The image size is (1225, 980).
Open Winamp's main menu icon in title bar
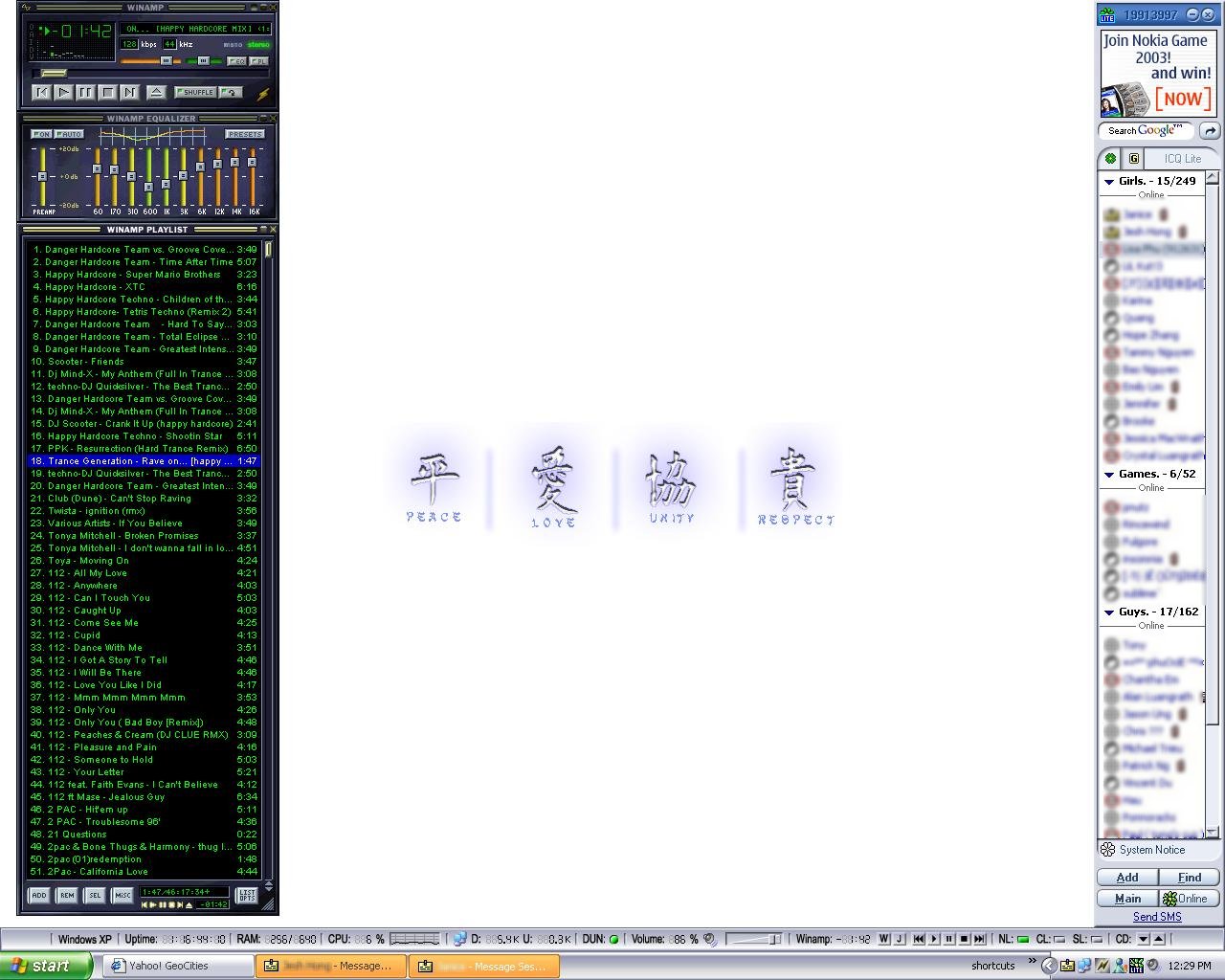[x=25, y=8]
